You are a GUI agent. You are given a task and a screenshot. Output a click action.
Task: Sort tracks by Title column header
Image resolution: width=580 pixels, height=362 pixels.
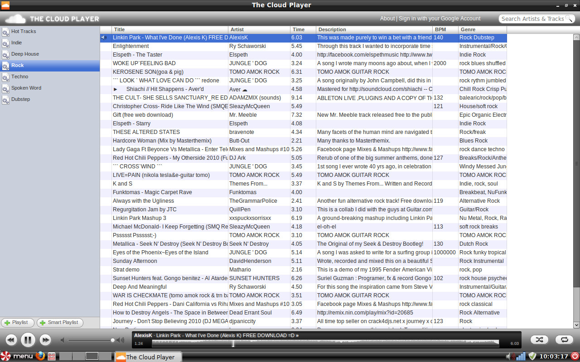(170, 29)
